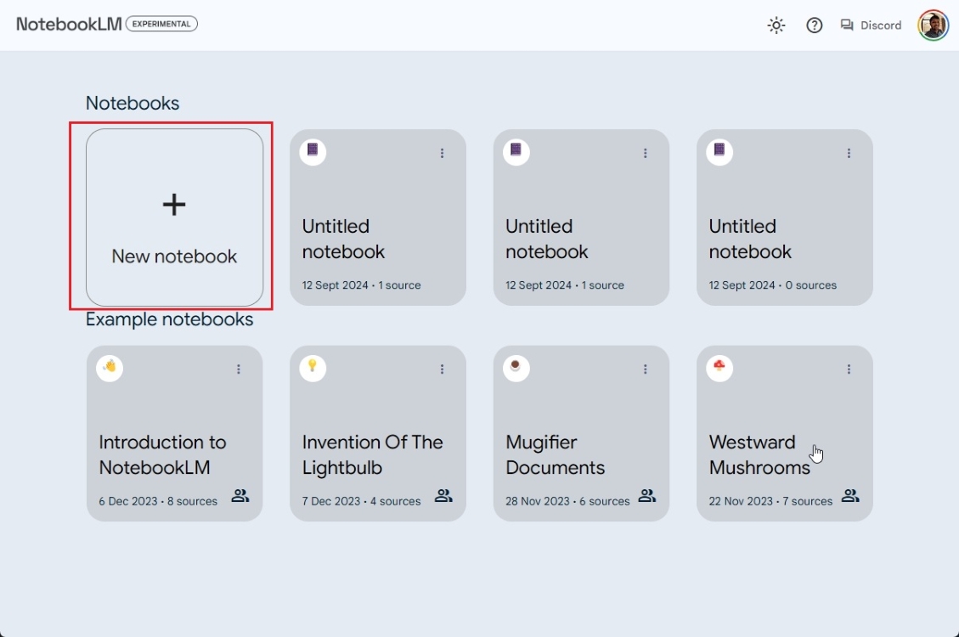Click the EXPERIMENTAL badge

tap(161, 24)
